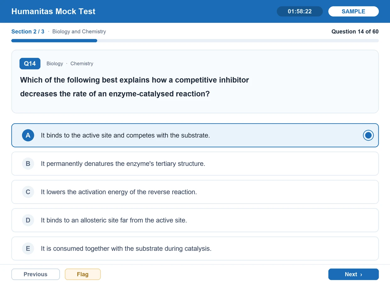The image size is (390, 283).
Task: Click the Section 2 / 3 label
Action: pyautogui.click(x=28, y=31)
